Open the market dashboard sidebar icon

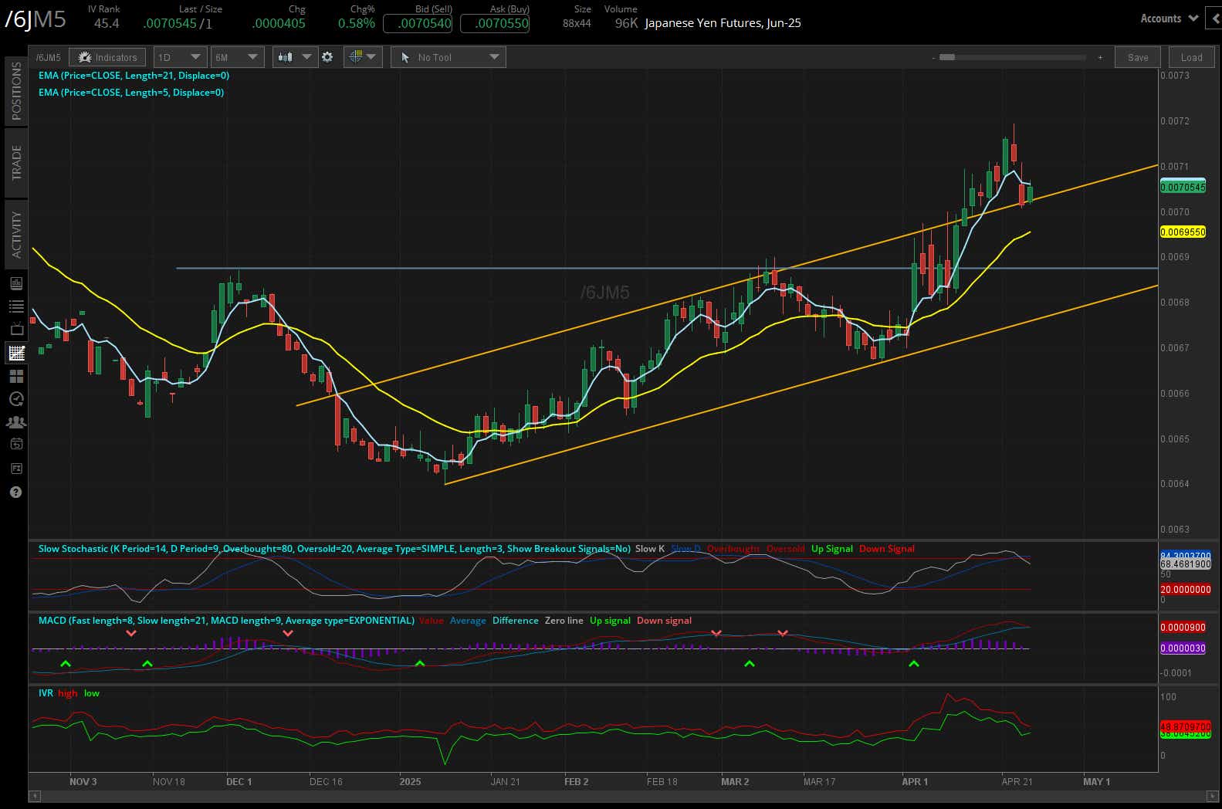click(x=16, y=283)
